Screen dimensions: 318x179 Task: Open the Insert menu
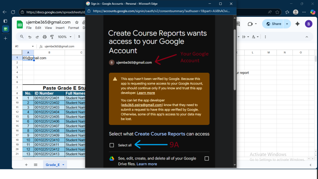point(60,28)
